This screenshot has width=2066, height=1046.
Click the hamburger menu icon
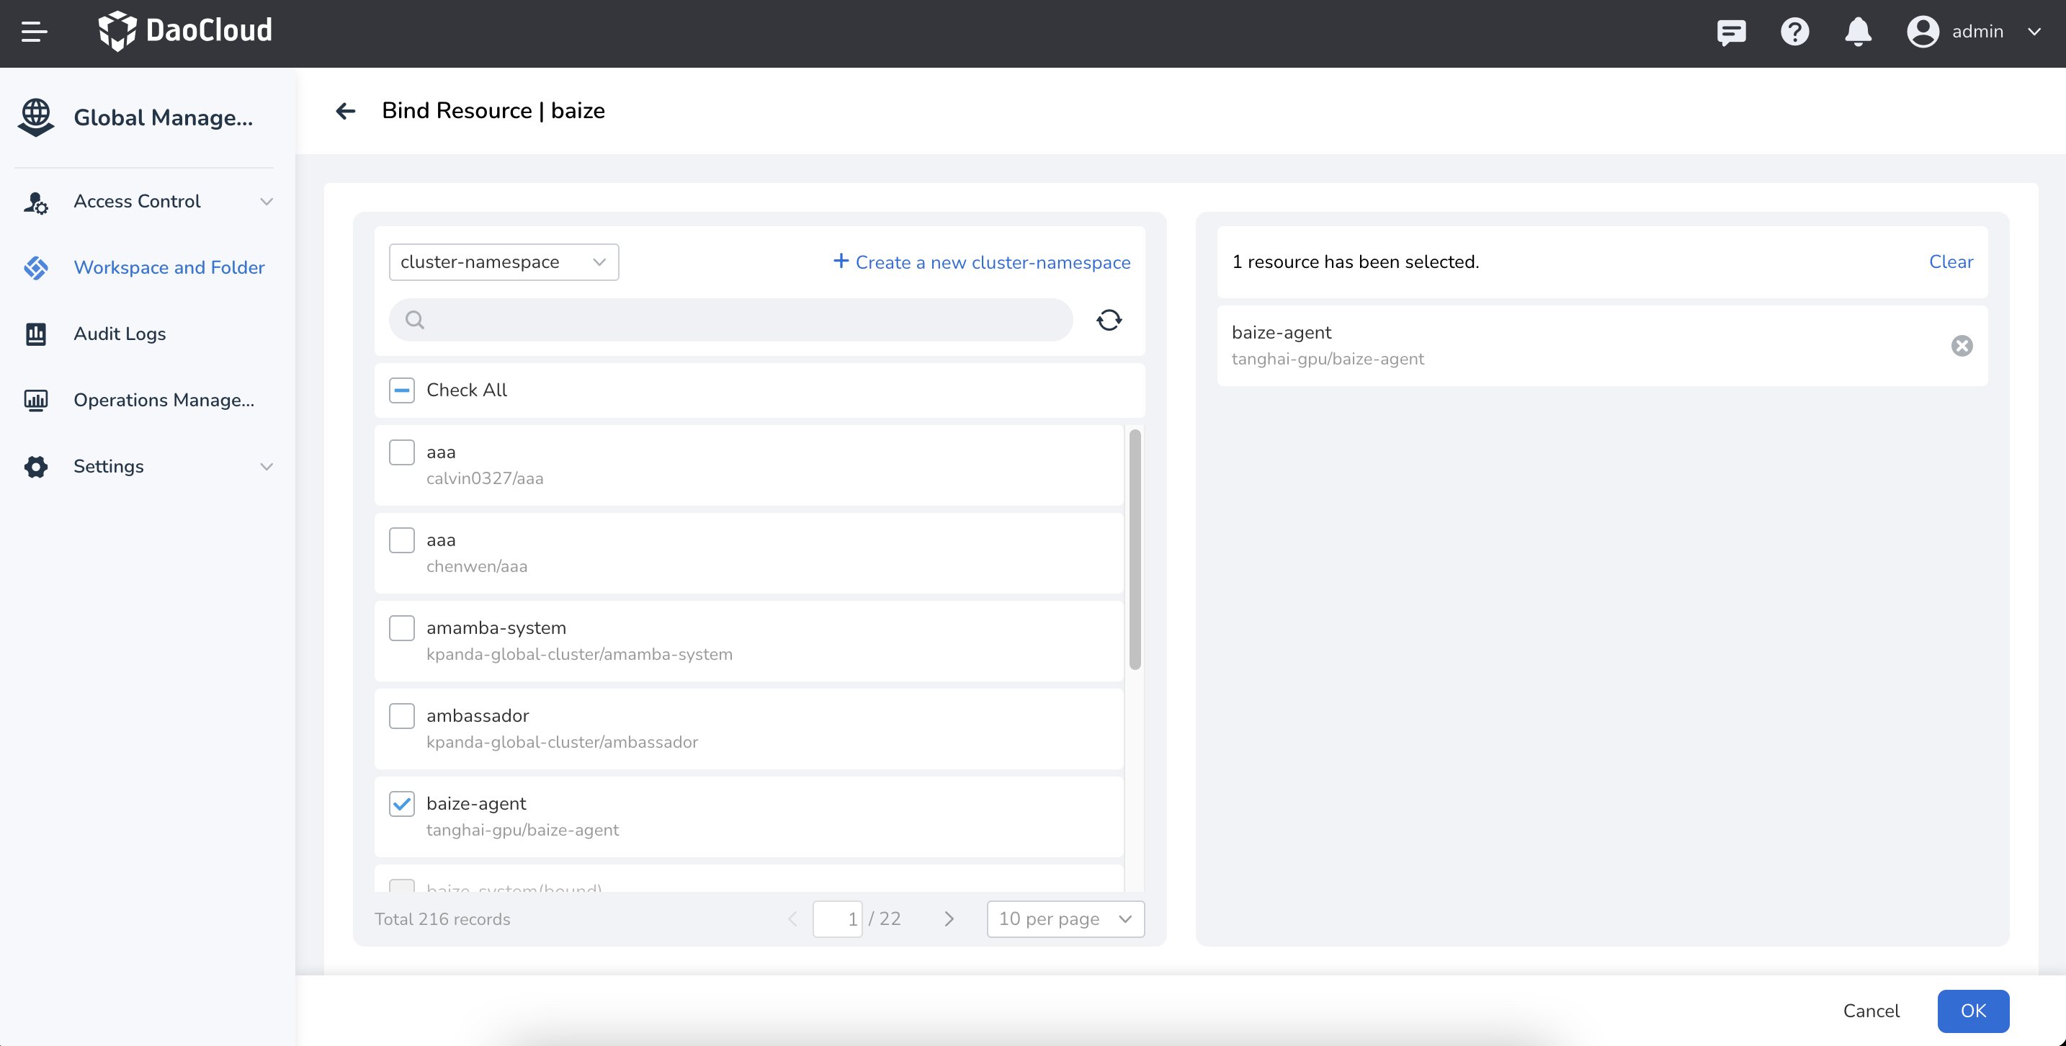34,32
